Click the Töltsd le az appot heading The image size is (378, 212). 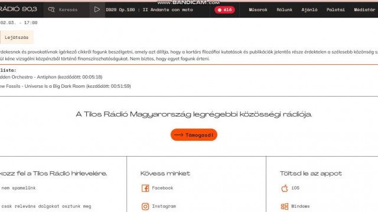(311, 173)
